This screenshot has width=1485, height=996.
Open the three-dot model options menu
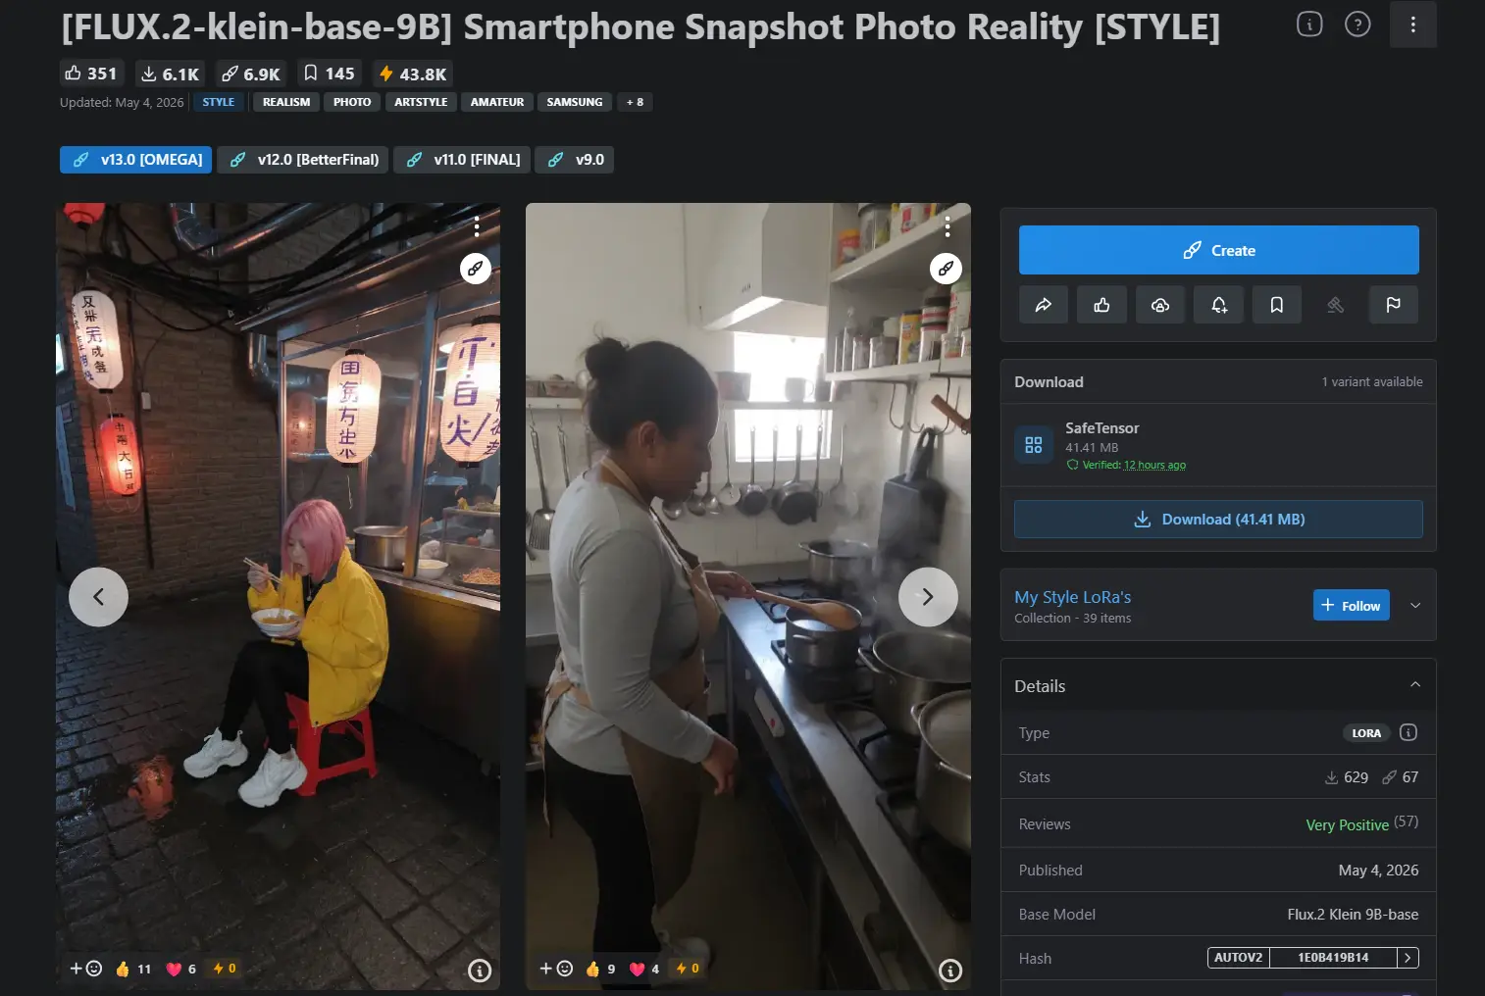pyautogui.click(x=1412, y=25)
